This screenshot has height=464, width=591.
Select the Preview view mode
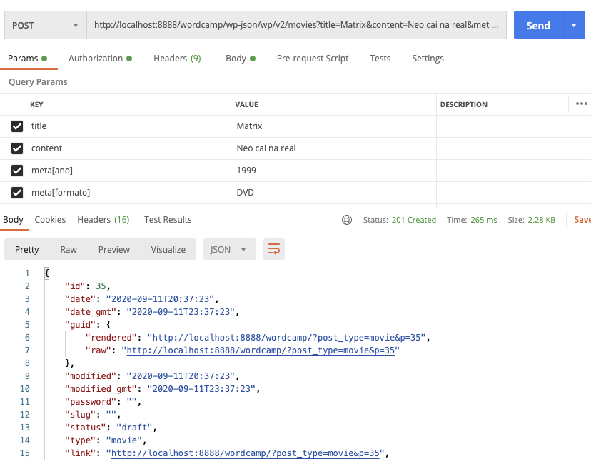(113, 250)
